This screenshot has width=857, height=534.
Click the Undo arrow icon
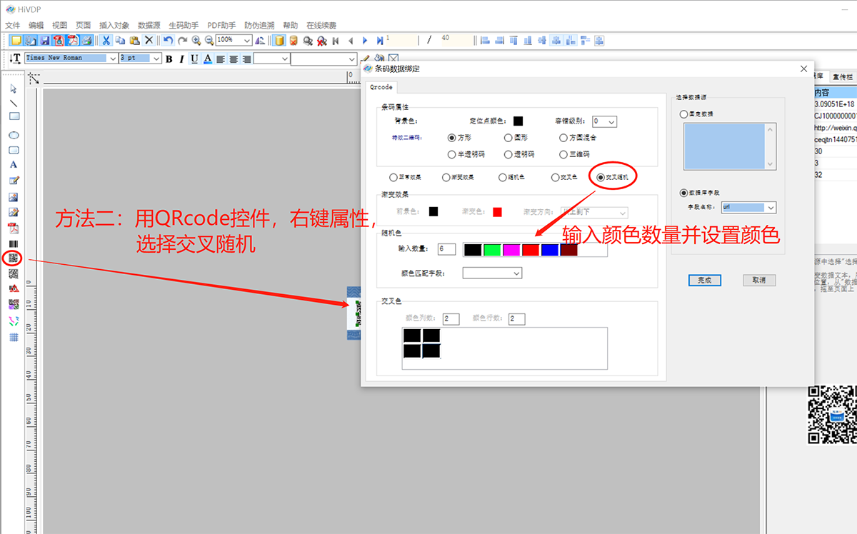pyautogui.click(x=169, y=41)
